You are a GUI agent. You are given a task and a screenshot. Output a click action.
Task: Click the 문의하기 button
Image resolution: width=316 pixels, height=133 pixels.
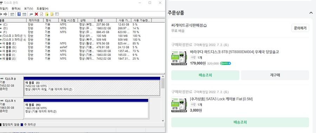(300, 28)
